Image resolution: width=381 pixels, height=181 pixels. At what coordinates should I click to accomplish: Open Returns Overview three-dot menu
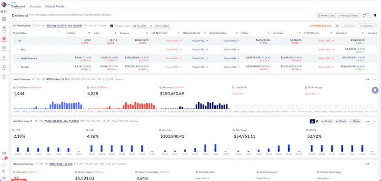click(x=374, y=164)
